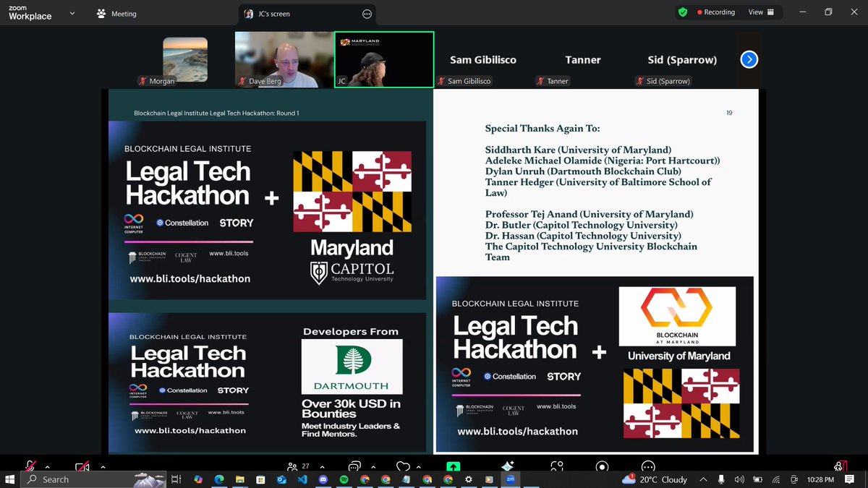Open Outlook from the taskbar
This screenshot has width=868, height=488.
[281, 479]
